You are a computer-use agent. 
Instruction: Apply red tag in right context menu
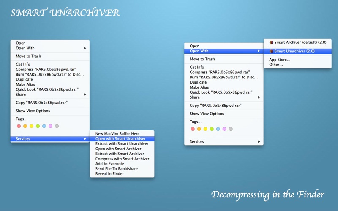(x=193, y=129)
